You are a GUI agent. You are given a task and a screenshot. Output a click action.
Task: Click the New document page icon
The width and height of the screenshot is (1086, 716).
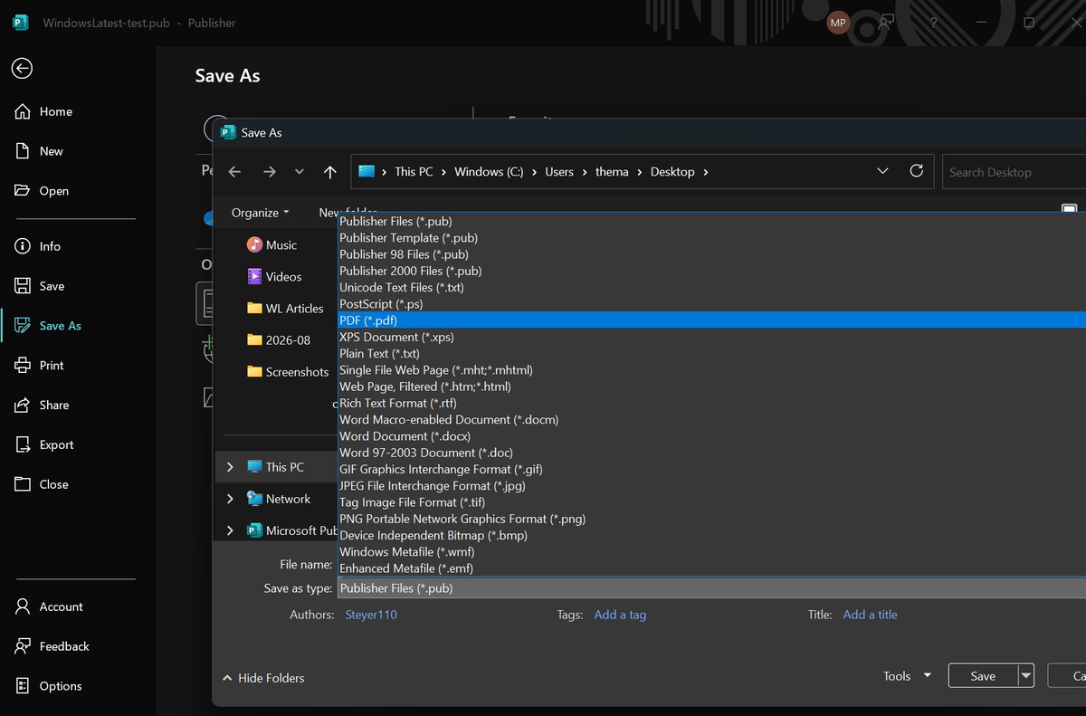click(23, 151)
